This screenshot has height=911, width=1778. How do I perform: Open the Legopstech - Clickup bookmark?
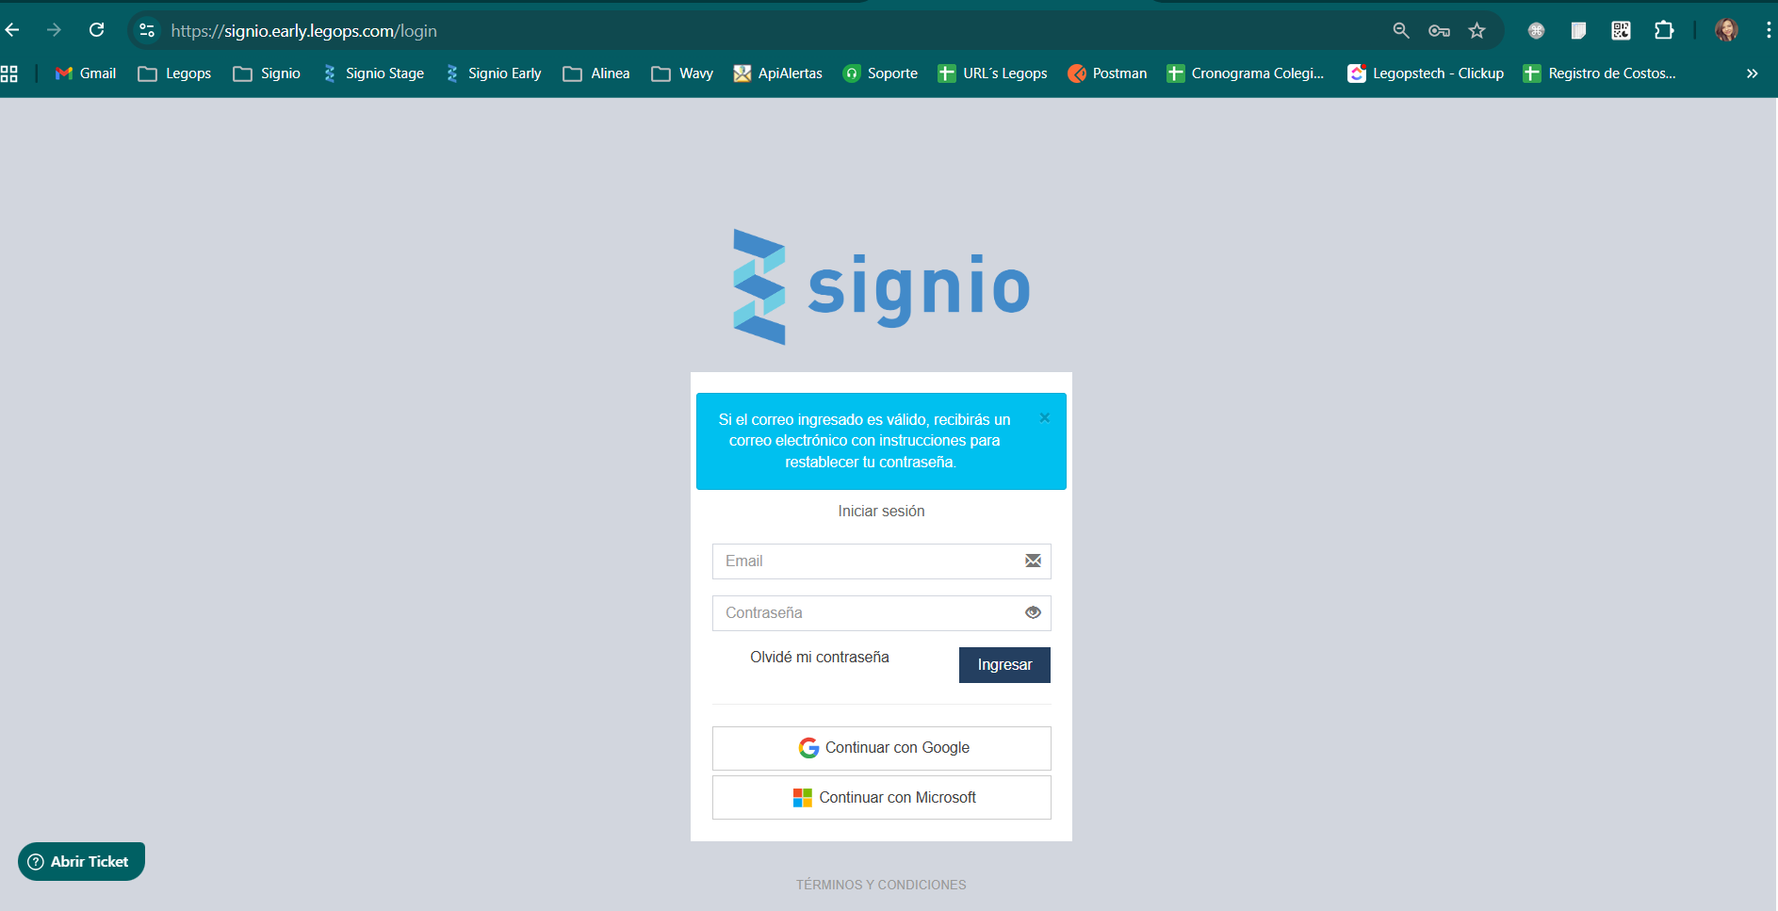pyautogui.click(x=1426, y=73)
